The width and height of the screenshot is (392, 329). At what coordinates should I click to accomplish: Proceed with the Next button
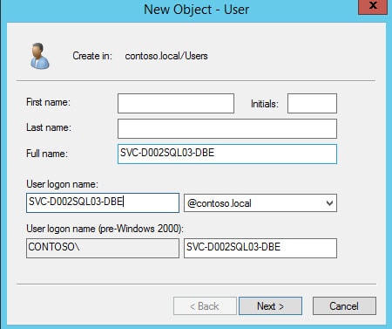tap(270, 306)
